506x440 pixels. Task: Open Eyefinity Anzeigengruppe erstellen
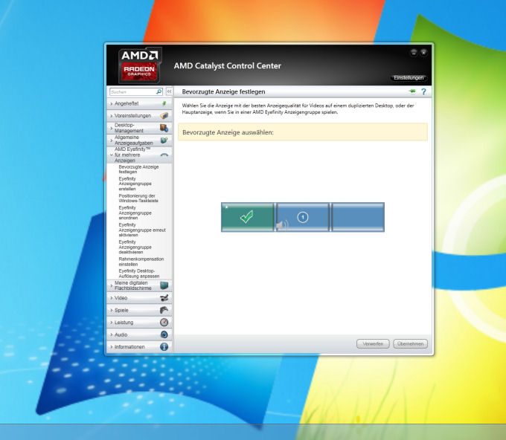pos(135,184)
